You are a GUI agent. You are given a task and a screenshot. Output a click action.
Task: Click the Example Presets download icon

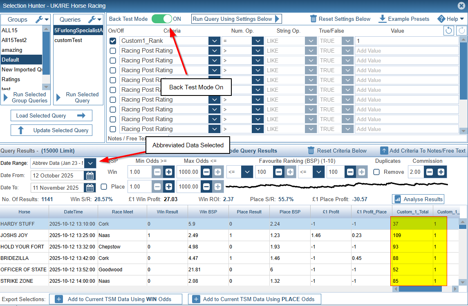point(383,19)
